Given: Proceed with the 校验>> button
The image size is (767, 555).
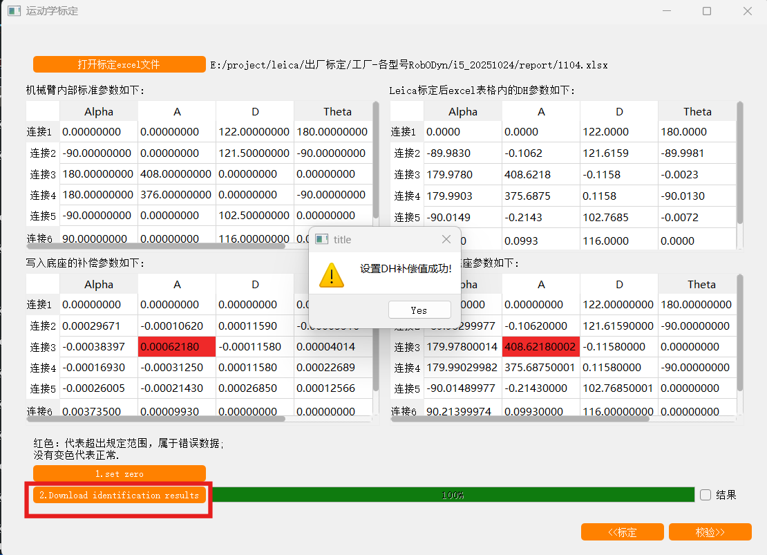Looking at the screenshot, I should [x=710, y=532].
